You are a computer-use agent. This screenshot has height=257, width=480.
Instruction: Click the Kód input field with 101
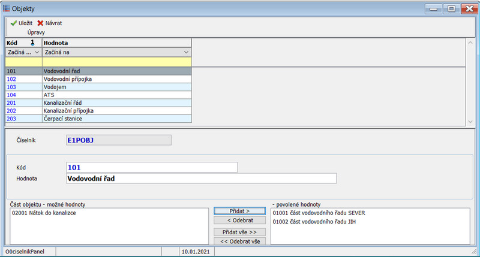pos(151,167)
